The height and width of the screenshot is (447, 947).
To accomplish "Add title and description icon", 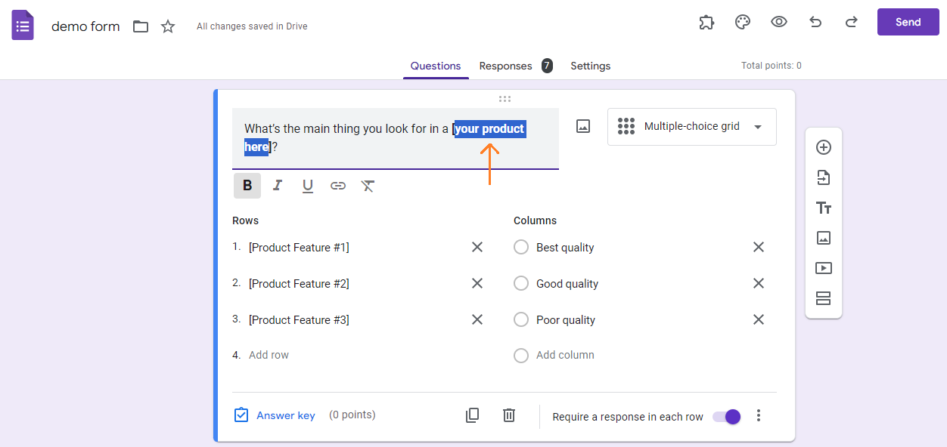I will coord(824,208).
